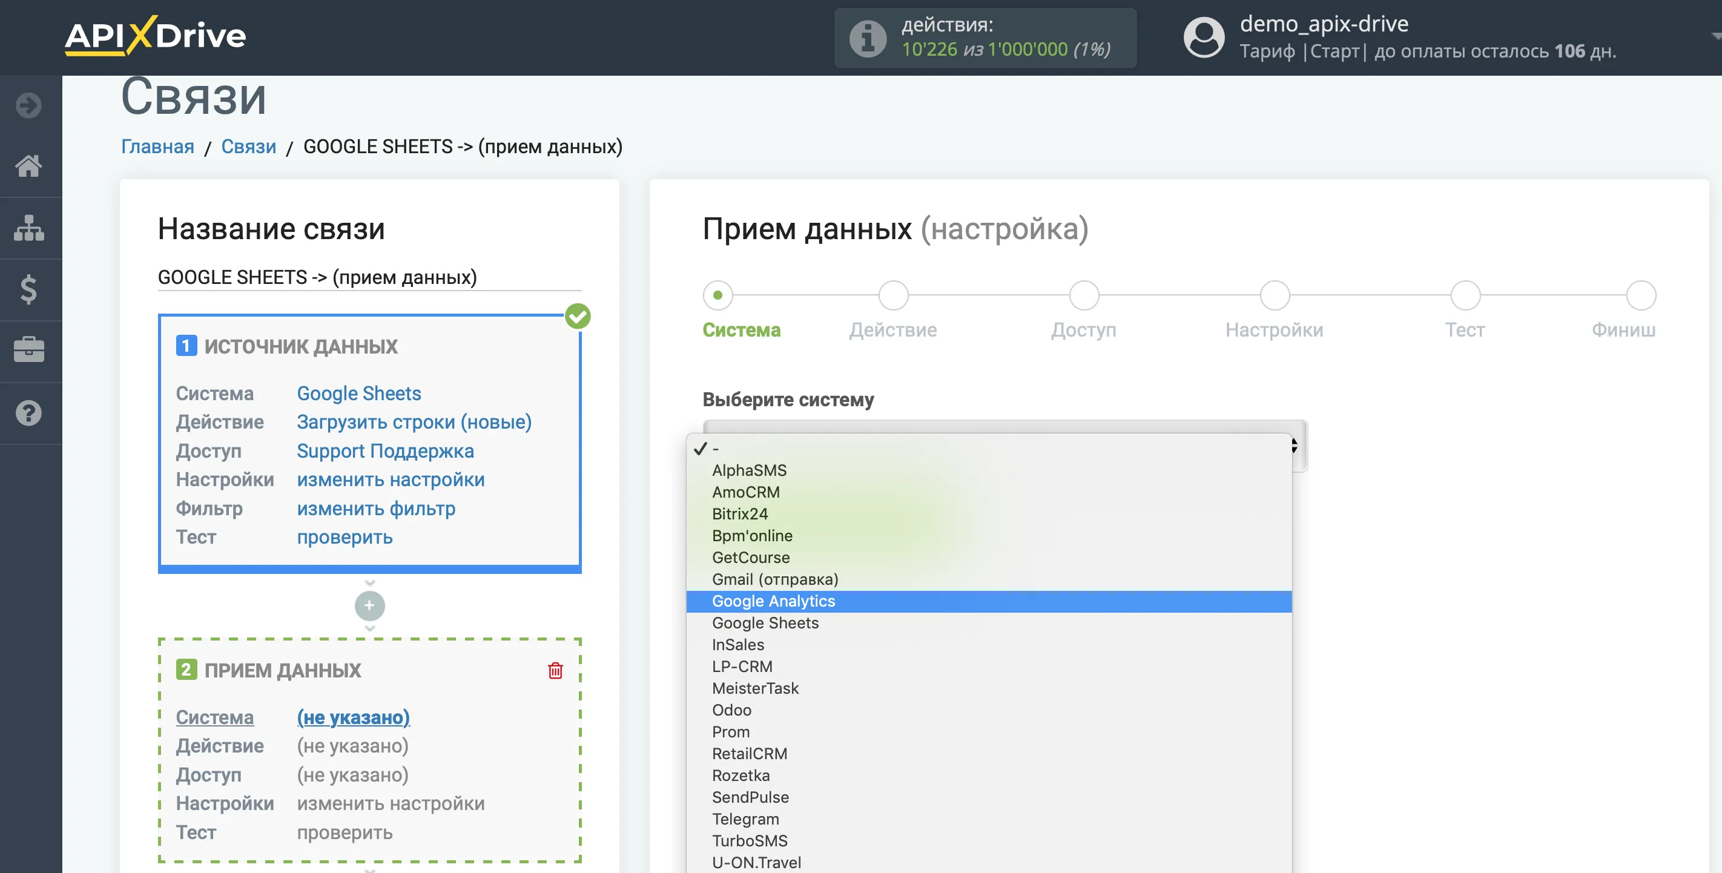Select Rozetka from the system list
The height and width of the screenshot is (873, 1722).
pyautogui.click(x=989, y=776)
